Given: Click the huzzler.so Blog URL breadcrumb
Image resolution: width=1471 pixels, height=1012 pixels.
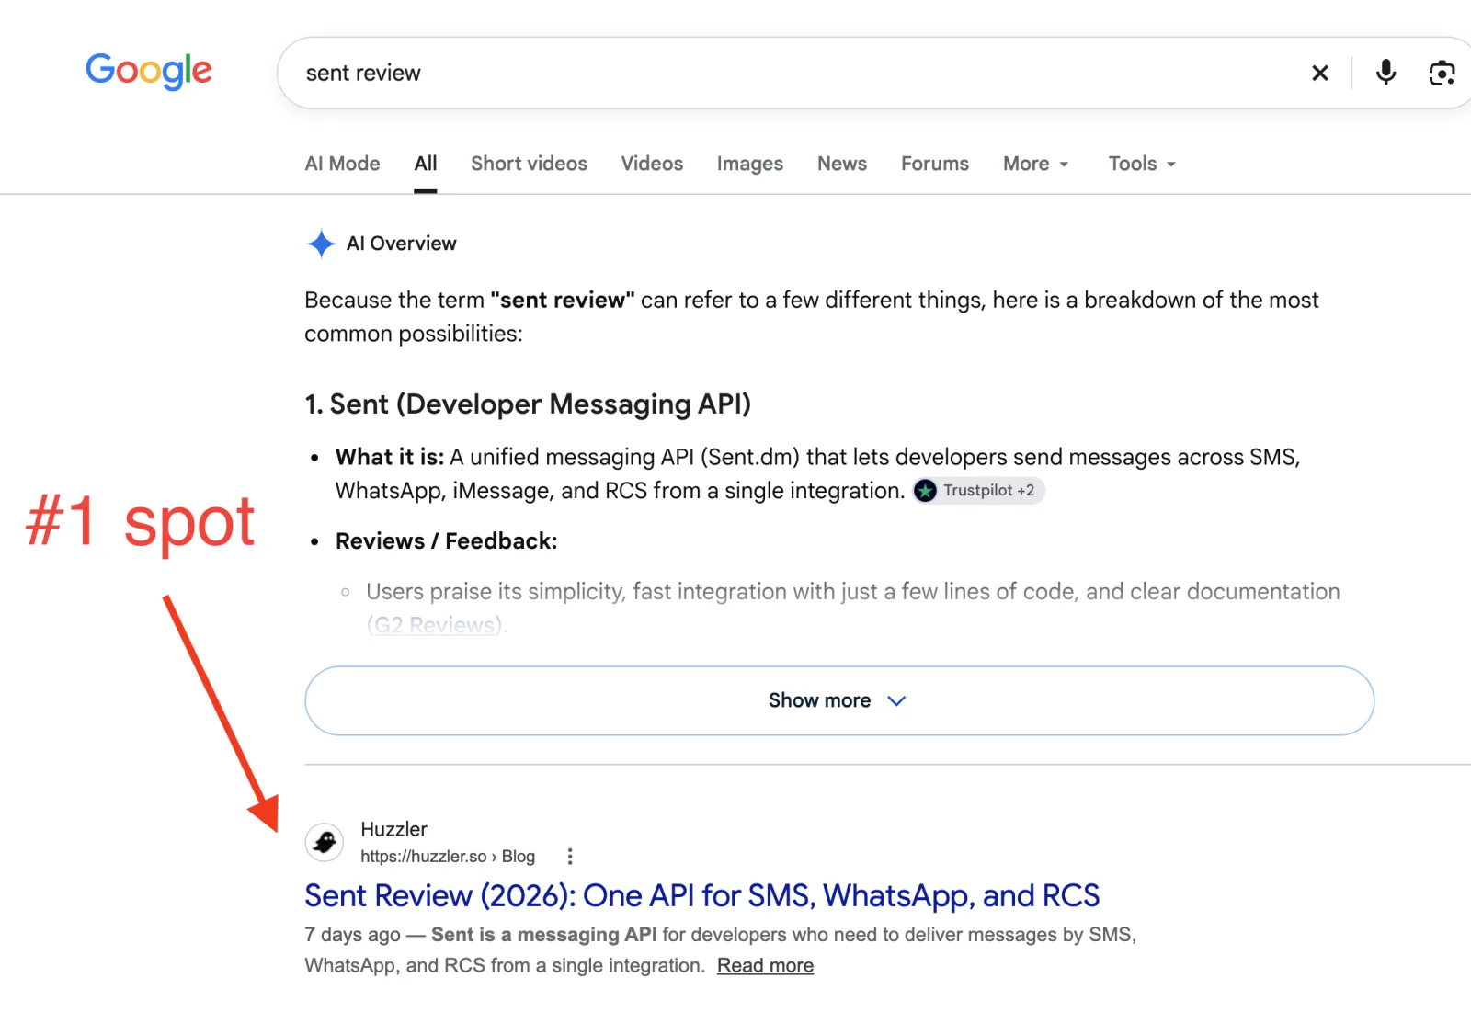Looking at the screenshot, I should 448,857.
